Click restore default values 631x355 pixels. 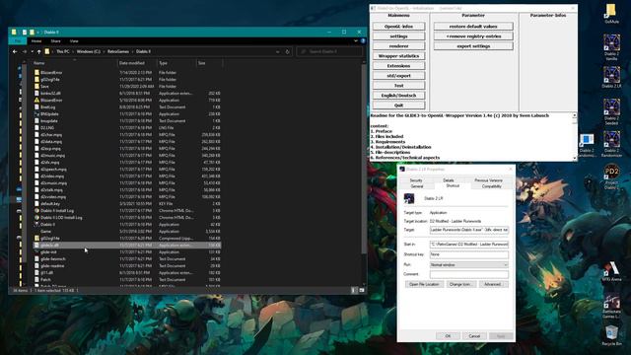click(x=473, y=27)
